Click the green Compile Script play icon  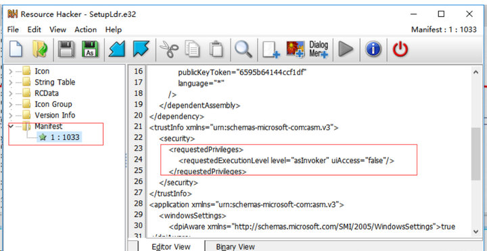click(x=346, y=49)
